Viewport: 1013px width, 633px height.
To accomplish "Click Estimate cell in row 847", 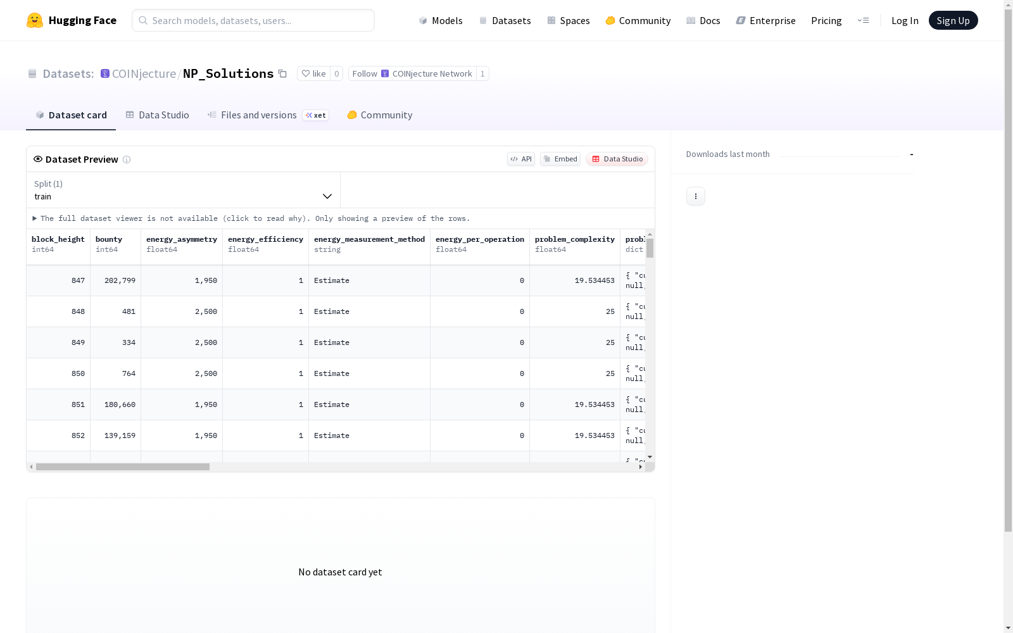I will pyautogui.click(x=370, y=280).
